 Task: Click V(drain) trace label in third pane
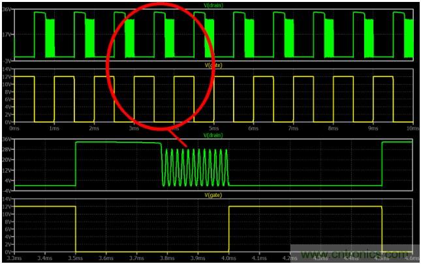(x=213, y=136)
